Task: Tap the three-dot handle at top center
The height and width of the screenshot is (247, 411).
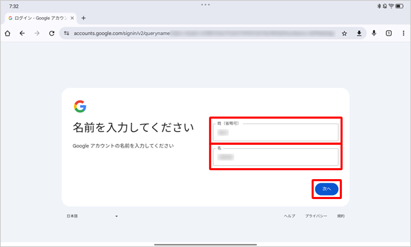Action: [206, 5]
